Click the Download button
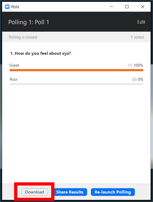Screen dimensions: 153x202 34,192
